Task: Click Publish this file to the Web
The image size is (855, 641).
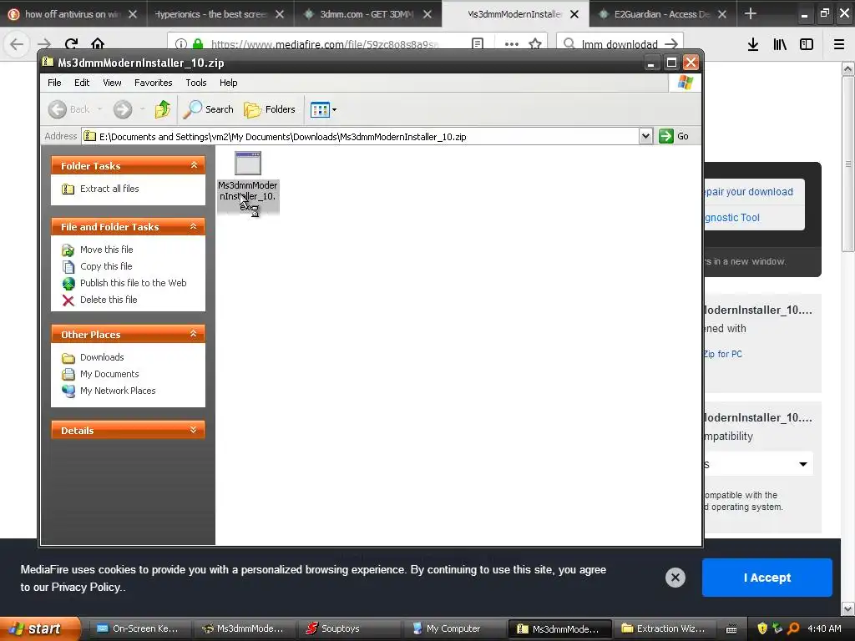Action: (x=133, y=283)
